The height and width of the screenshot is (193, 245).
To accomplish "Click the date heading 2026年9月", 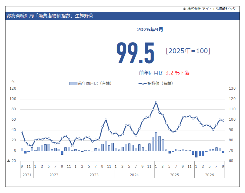I will (x=150, y=29).
